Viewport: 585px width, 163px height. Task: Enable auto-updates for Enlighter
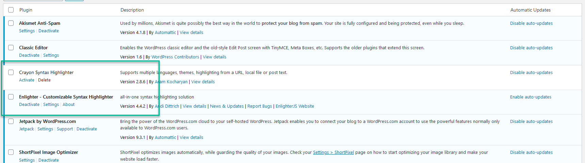pos(531,97)
